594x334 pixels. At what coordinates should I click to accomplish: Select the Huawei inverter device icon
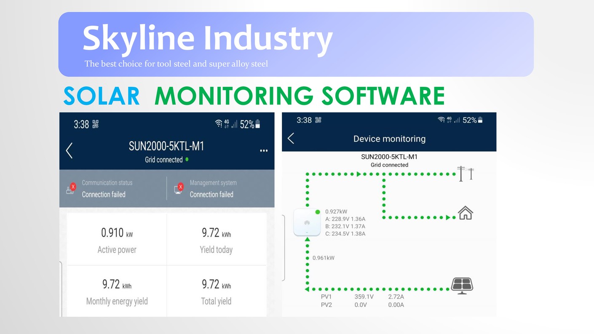tap(307, 222)
